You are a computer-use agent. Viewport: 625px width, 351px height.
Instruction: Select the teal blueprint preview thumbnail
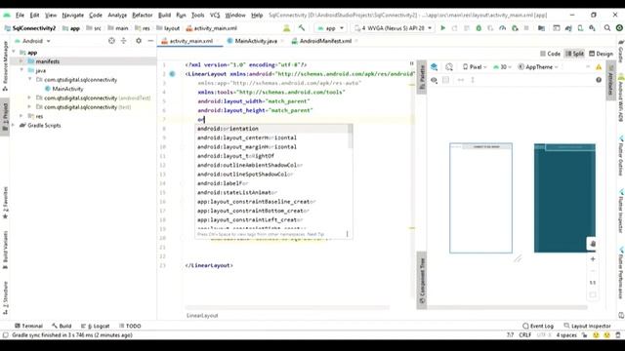pos(564,198)
